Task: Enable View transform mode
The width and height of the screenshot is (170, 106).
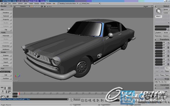Action: tap(167, 68)
